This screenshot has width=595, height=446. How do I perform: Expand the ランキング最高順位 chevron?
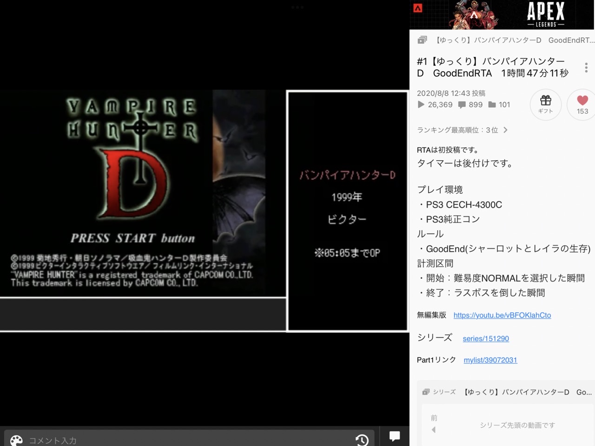point(505,130)
